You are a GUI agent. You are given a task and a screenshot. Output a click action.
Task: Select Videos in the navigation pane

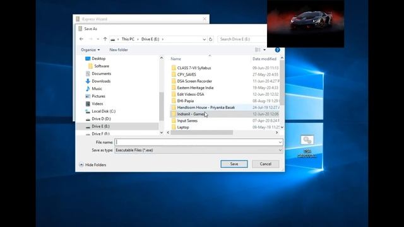coord(97,103)
